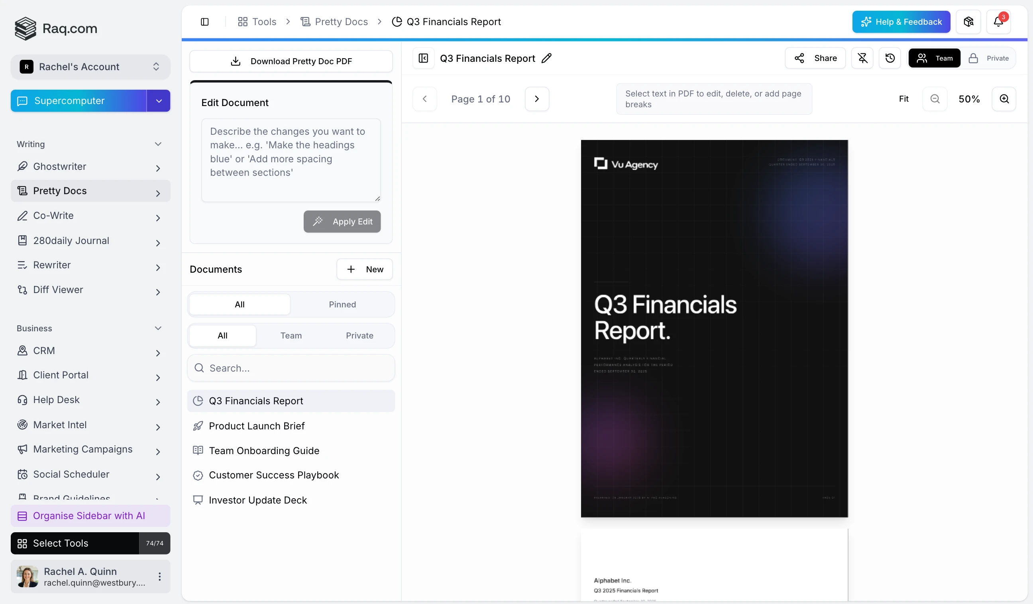Click the documents Search field
The width and height of the screenshot is (1033, 604).
point(291,368)
